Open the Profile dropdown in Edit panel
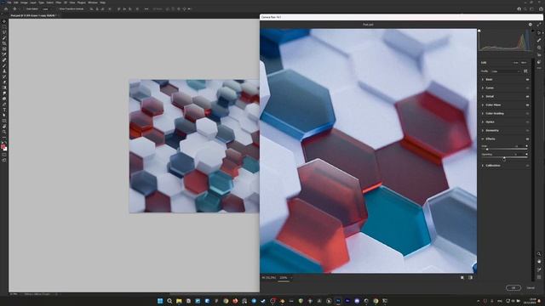The height and width of the screenshot is (306, 545). pos(505,71)
